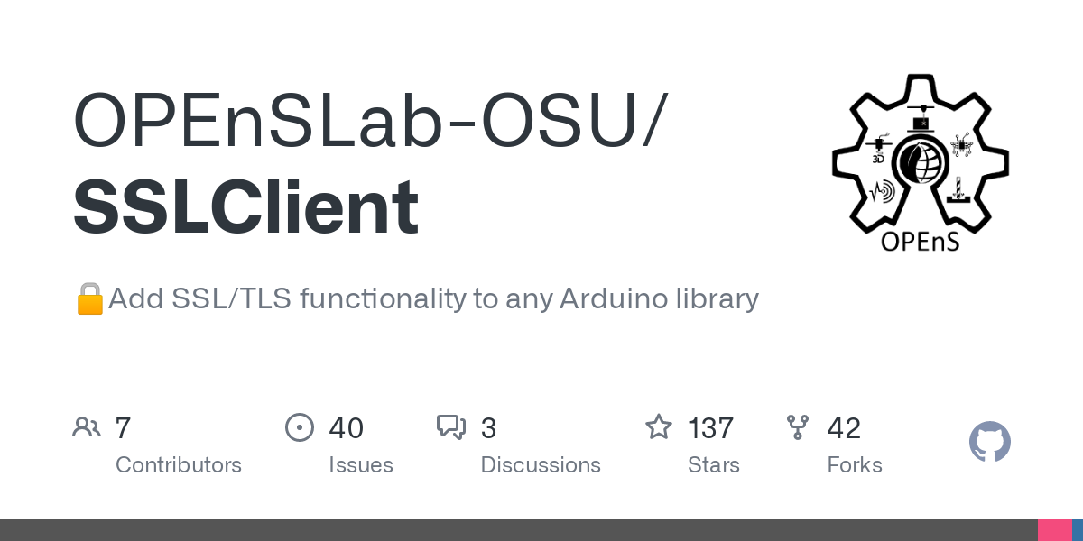Click the "Add SSL/TLS functionality" description text
The height and width of the screenshot is (541, 1083).
tap(433, 298)
